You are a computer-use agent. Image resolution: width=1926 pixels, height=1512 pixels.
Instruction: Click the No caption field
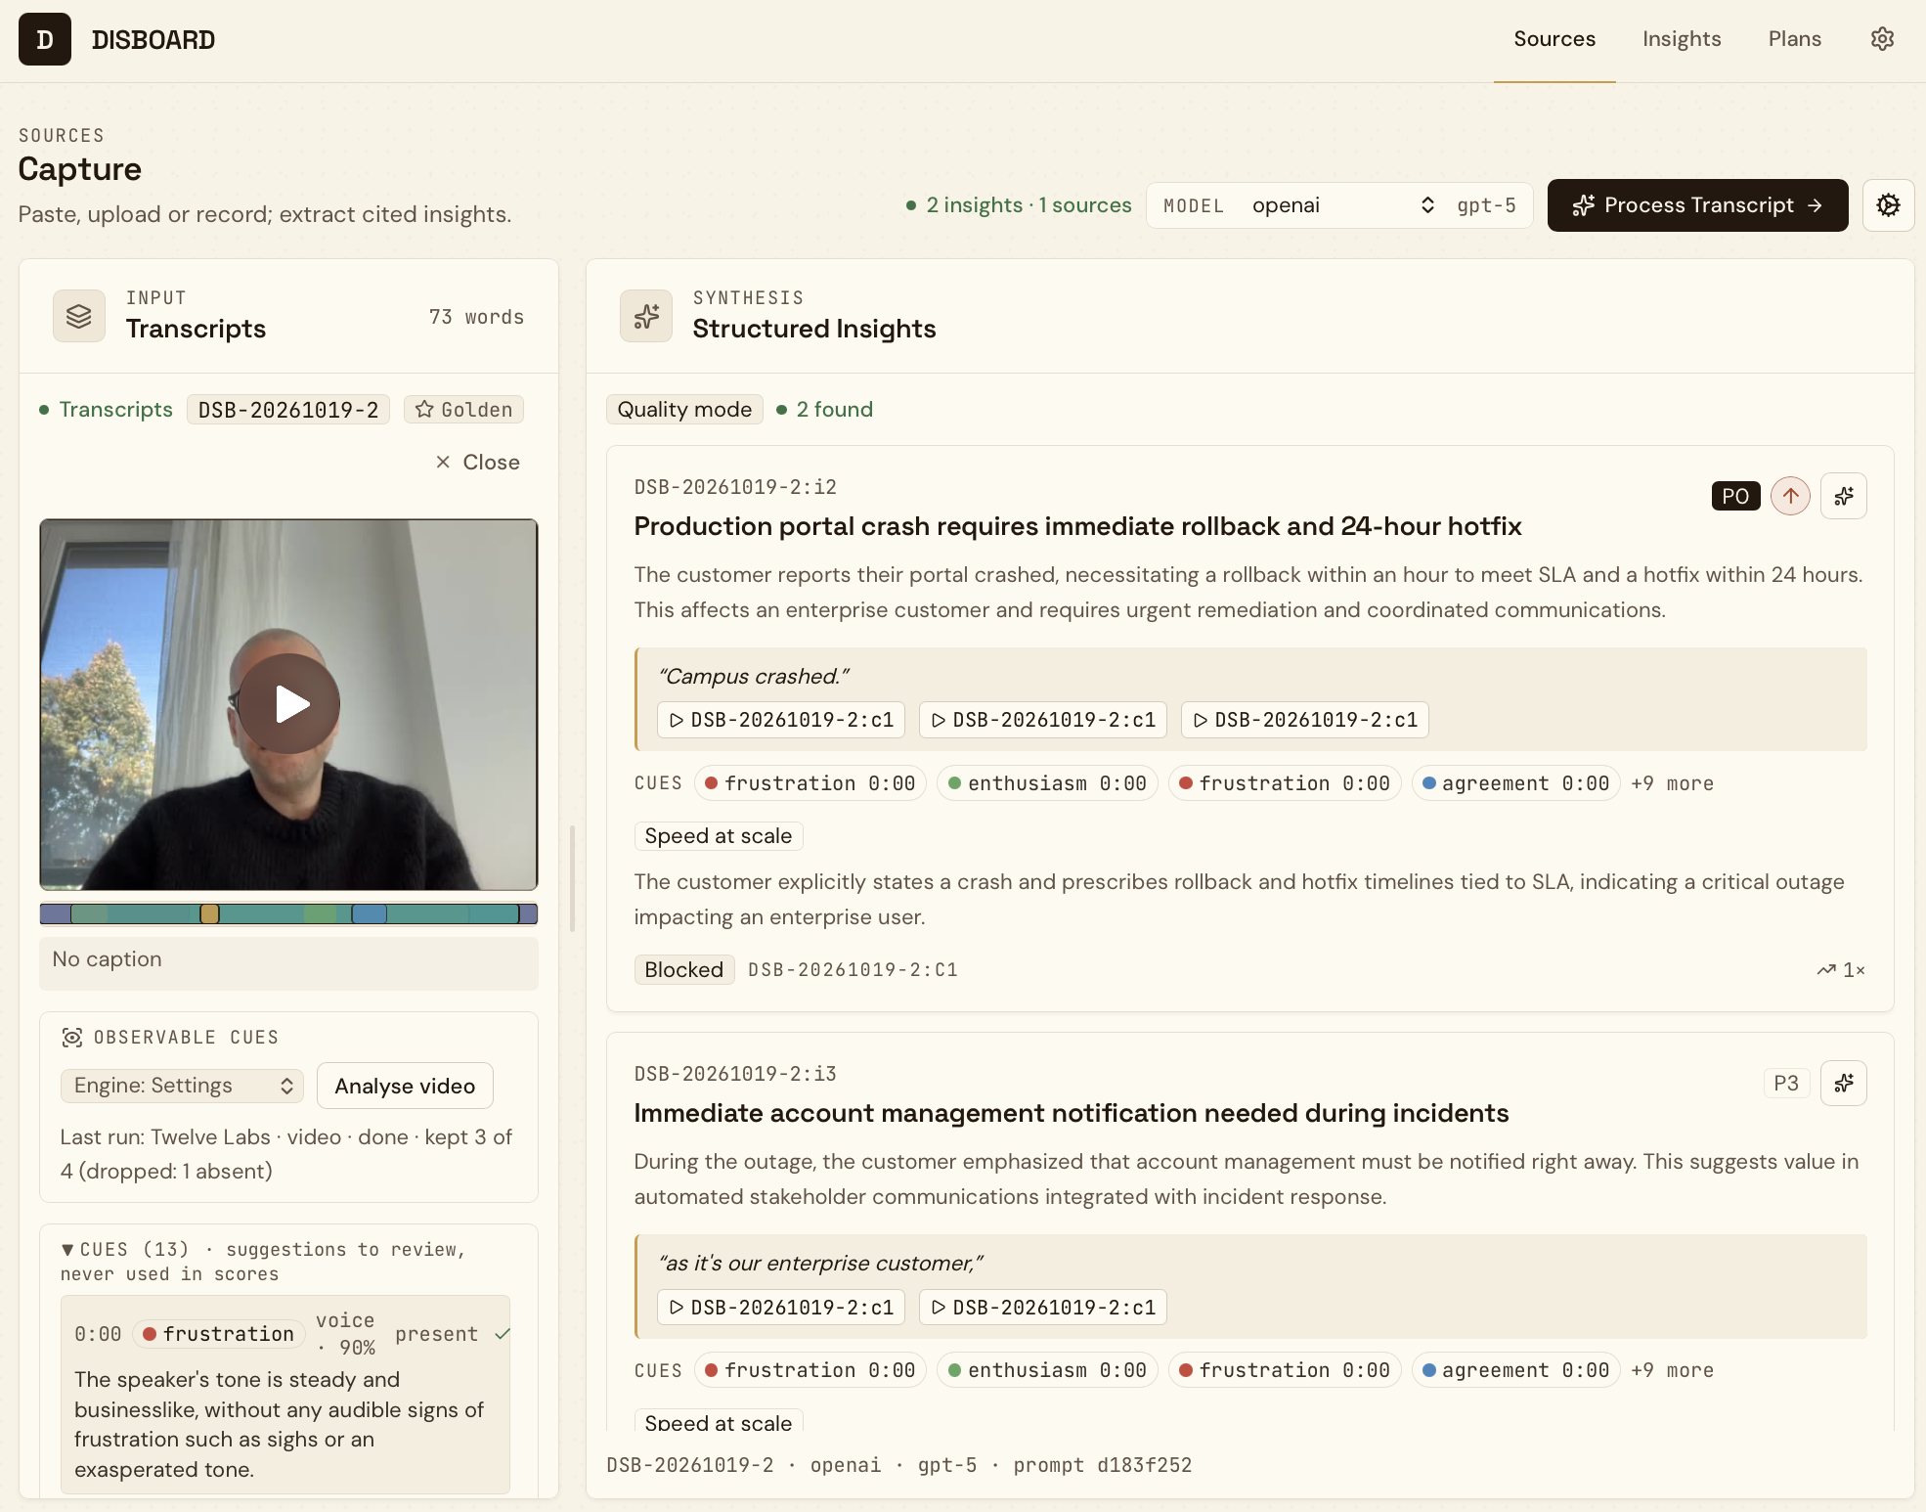click(288, 963)
